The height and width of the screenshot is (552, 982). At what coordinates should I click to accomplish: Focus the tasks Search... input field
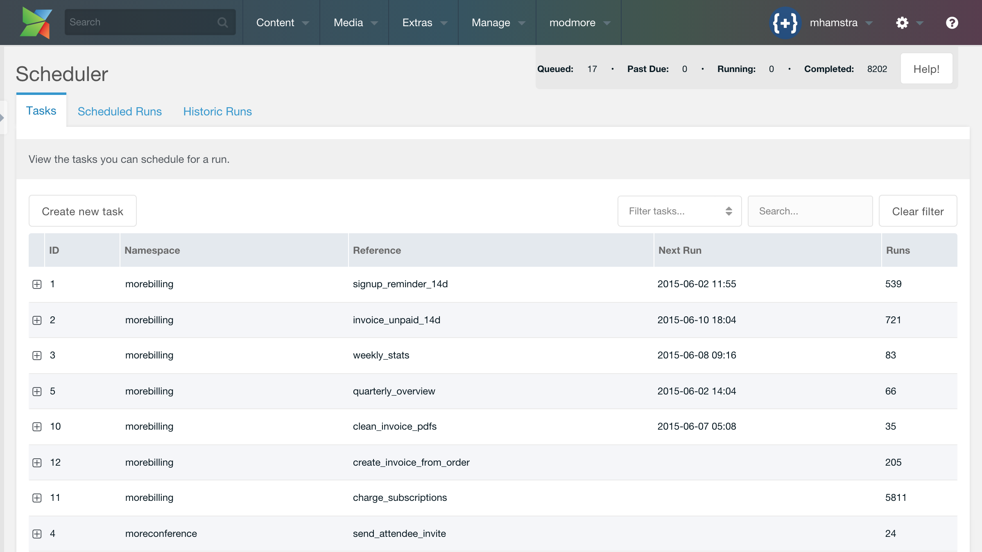point(810,211)
